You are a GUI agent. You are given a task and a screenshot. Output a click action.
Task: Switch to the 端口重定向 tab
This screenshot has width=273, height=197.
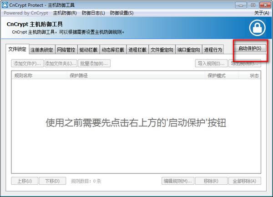(188, 50)
